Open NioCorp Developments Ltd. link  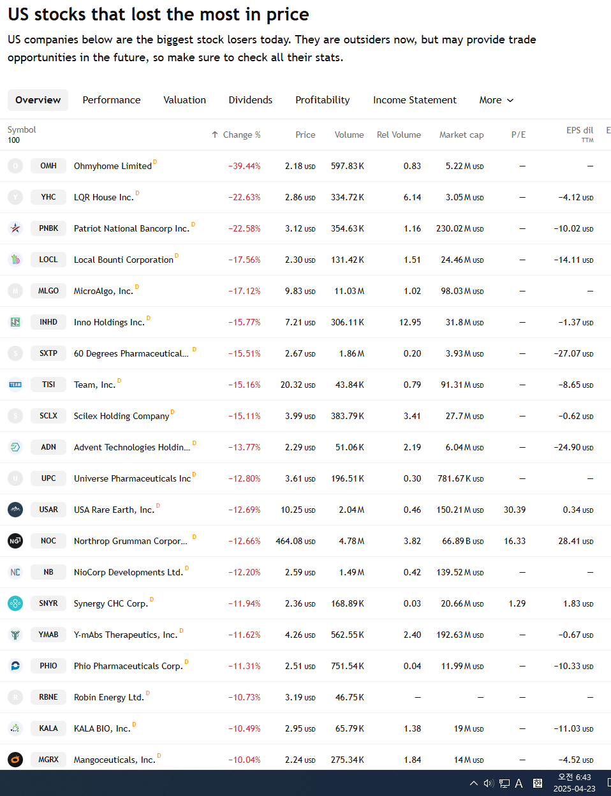point(128,572)
